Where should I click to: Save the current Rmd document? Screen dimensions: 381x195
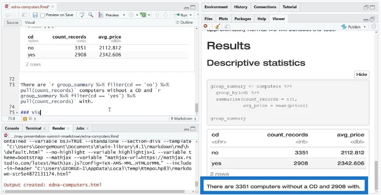point(35,15)
